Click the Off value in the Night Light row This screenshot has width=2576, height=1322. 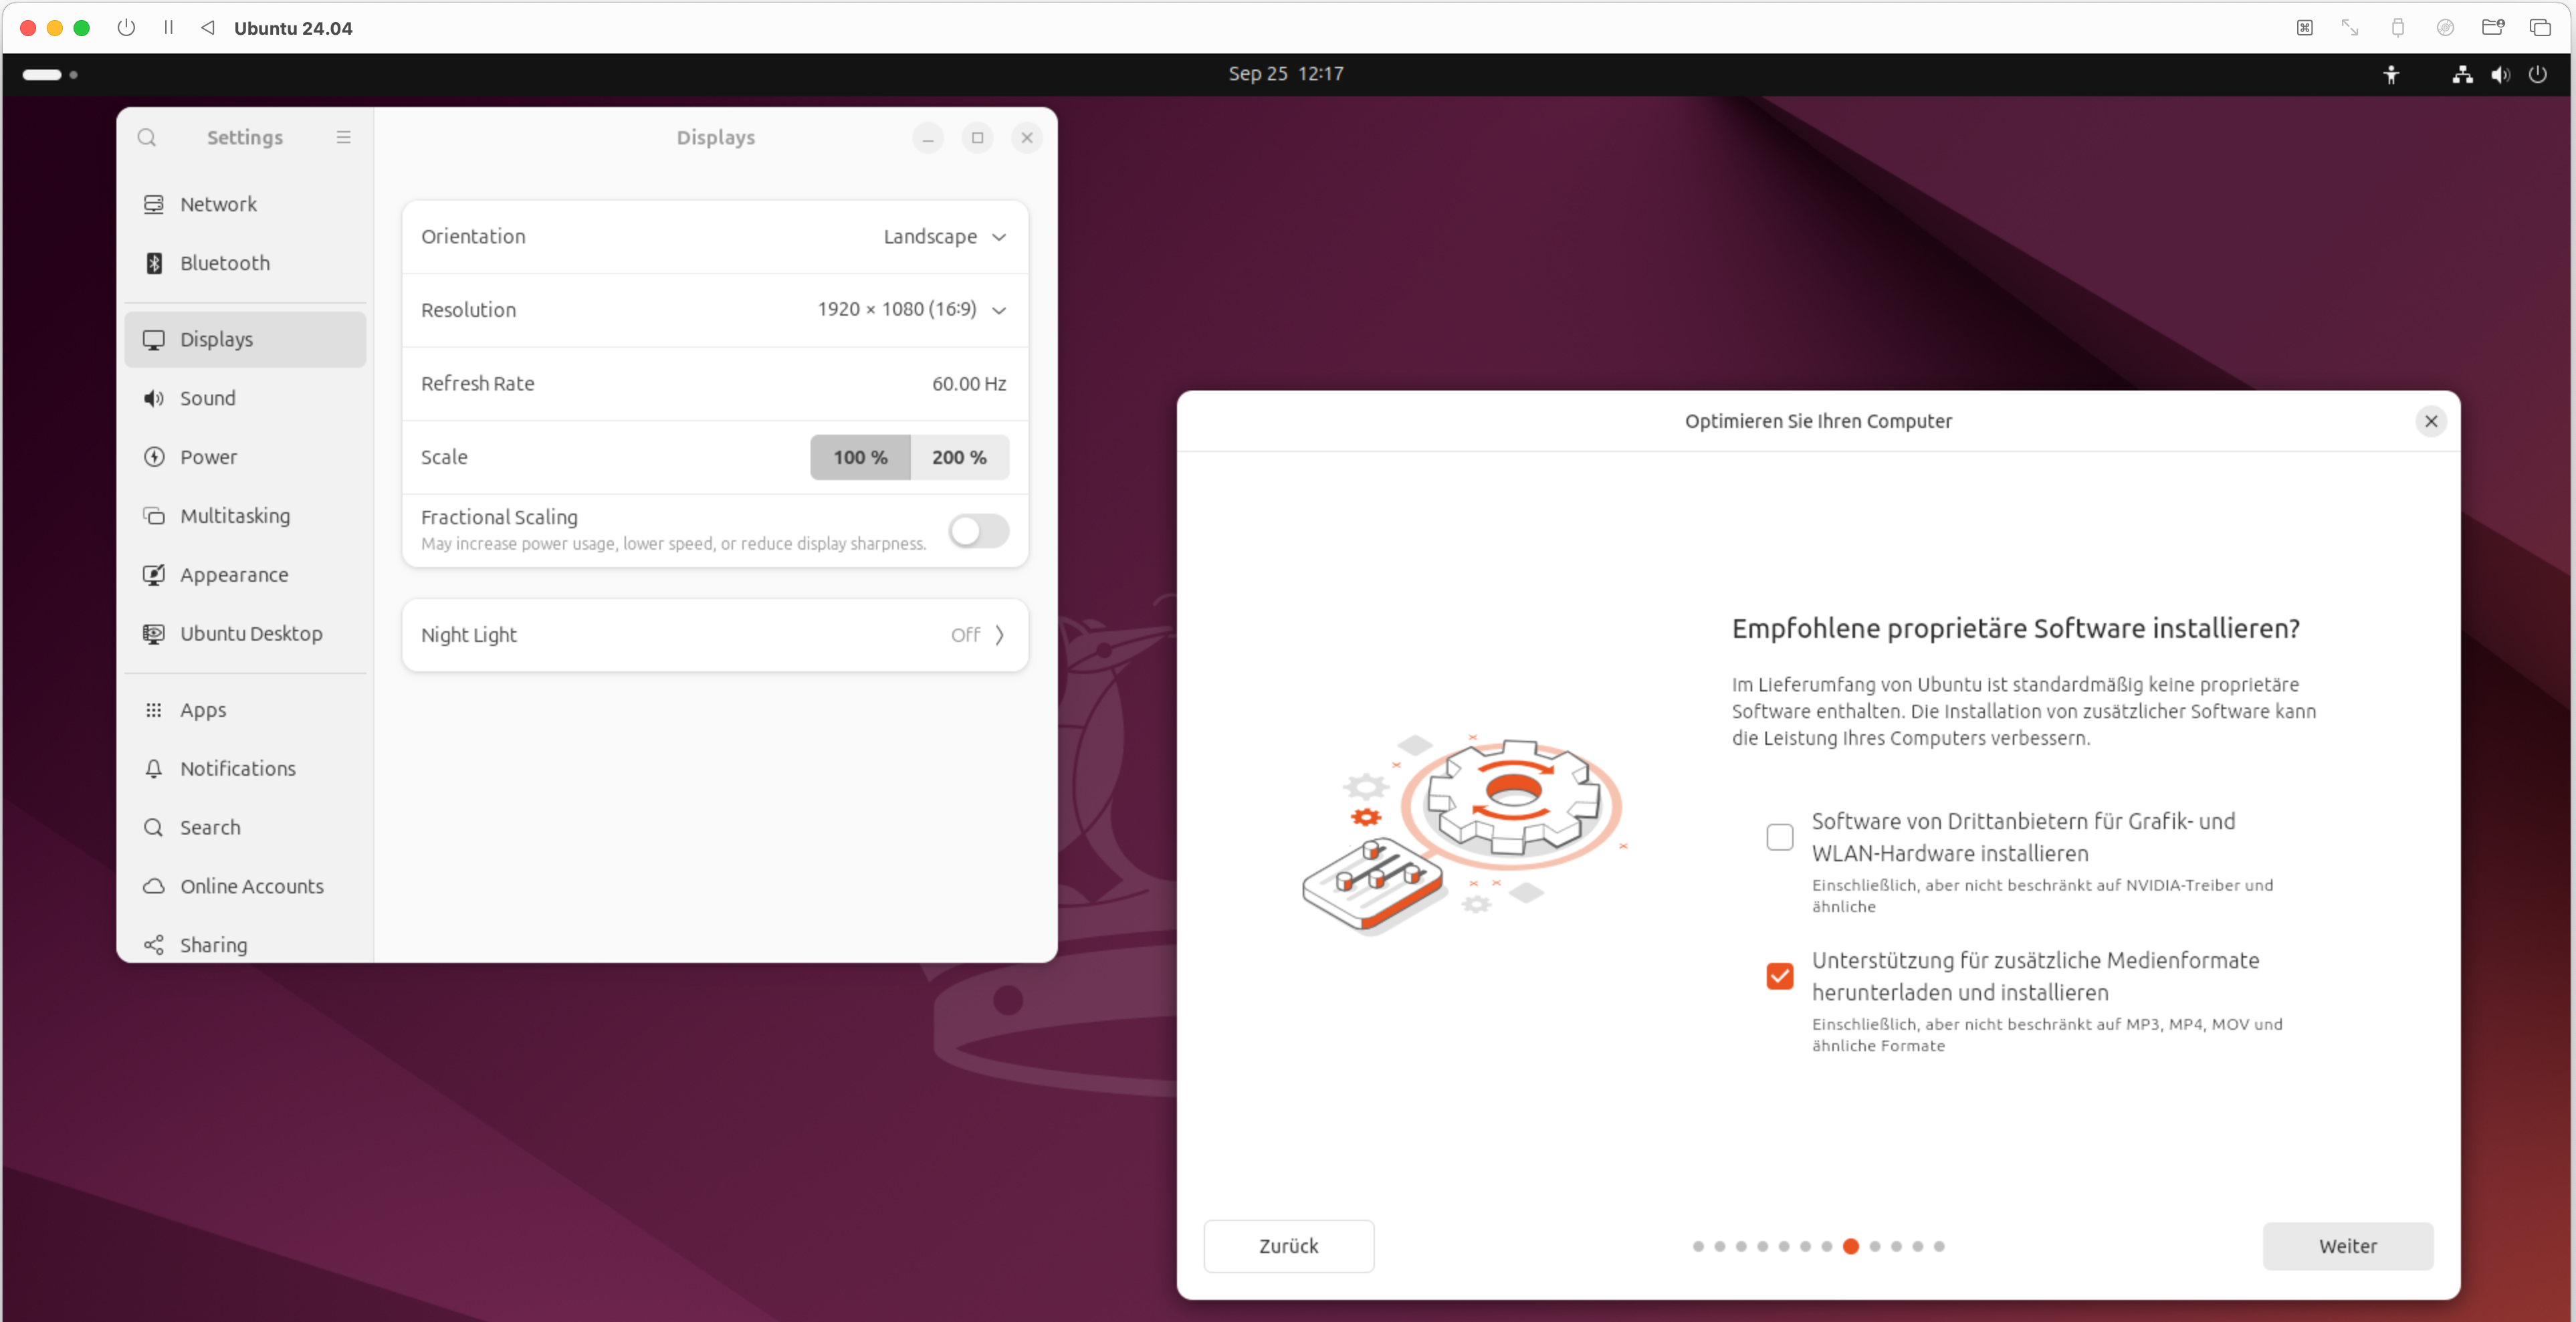(965, 635)
